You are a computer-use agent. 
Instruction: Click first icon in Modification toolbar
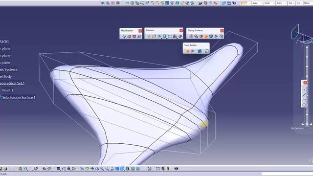click(x=124, y=37)
